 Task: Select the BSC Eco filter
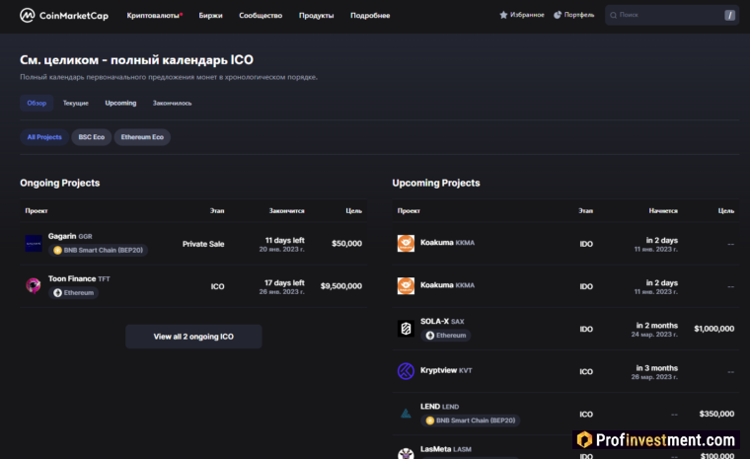(92, 137)
